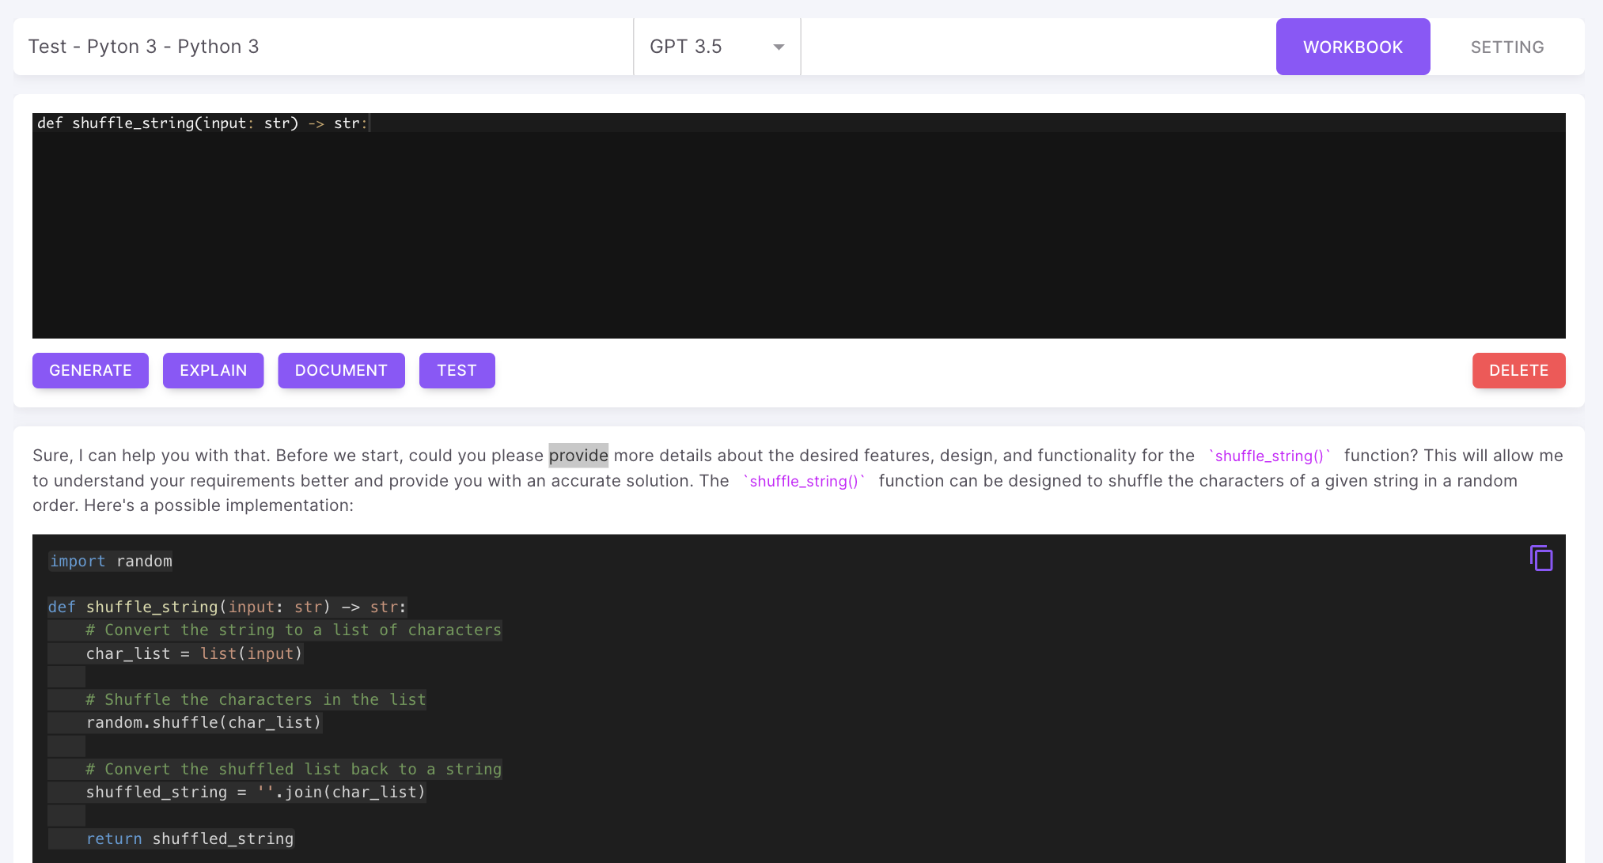Image resolution: width=1603 pixels, height=863 pixels.
Task: Click the line "shuffled_string = ''.join(char_list)"
Action: (256, 792)
